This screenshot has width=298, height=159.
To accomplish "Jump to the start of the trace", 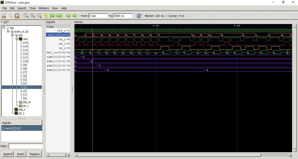I will pyautogui.click(x=53, y=16).
